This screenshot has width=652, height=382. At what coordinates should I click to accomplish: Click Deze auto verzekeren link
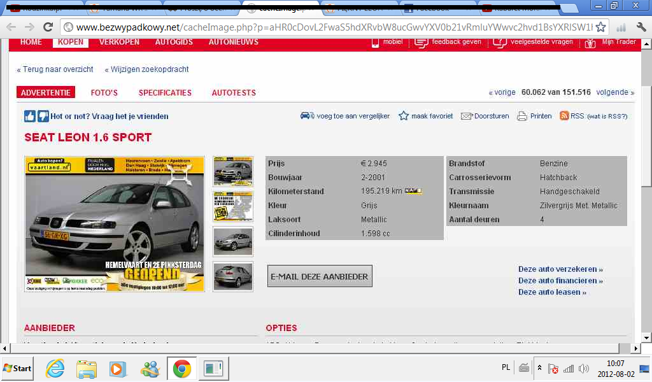(x=560, y=269)
